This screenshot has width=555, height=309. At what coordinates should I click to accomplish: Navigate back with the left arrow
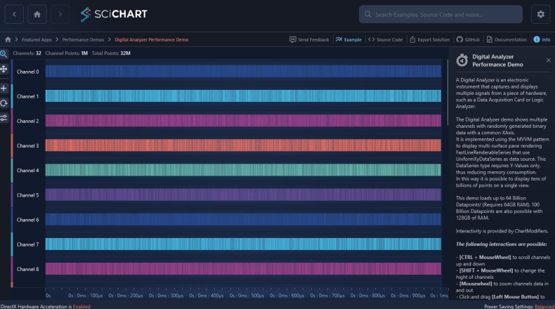pyautogui.click(x=14, y=14)
